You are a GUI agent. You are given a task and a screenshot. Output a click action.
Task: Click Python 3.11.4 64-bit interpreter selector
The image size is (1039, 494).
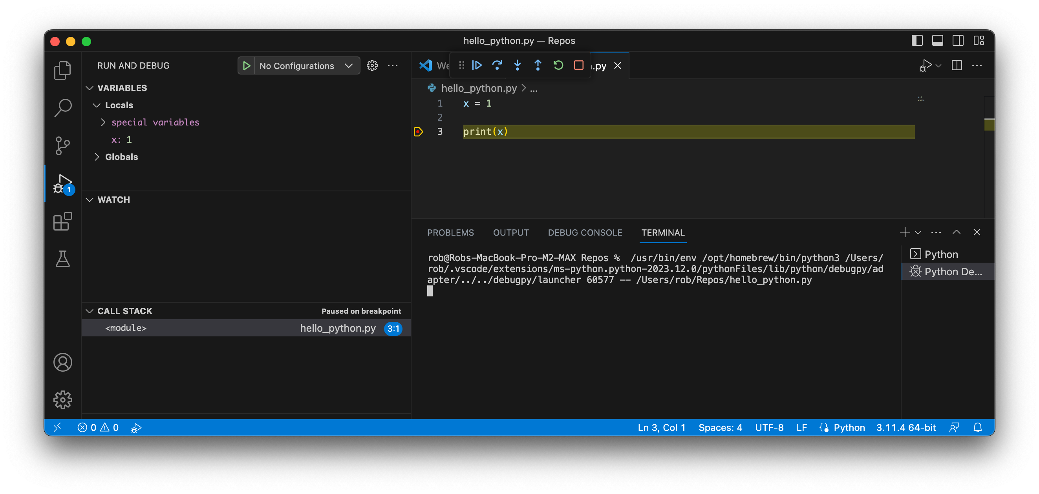click(905, 428)
